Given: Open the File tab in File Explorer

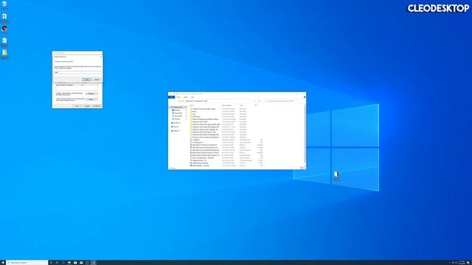Looking at the screenshot, I should click(172, 97).
